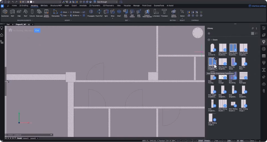
Task: Open the Library search icon
Action: point(253,28)
